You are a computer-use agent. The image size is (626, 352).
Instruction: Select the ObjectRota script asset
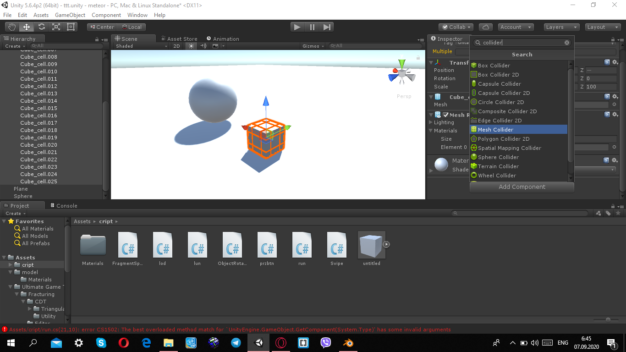[232, 248]
